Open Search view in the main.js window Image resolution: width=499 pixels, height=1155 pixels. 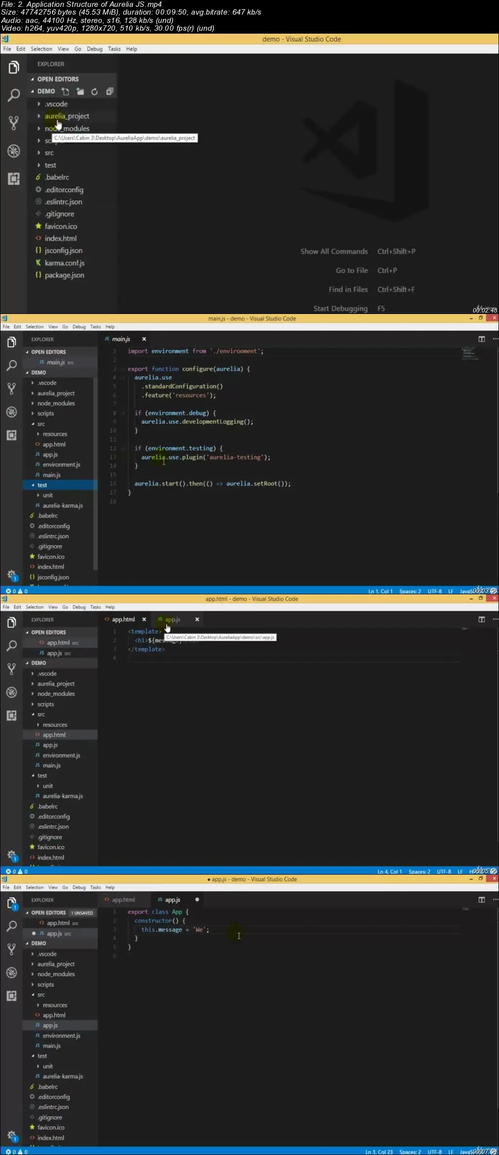pos(12,365)
